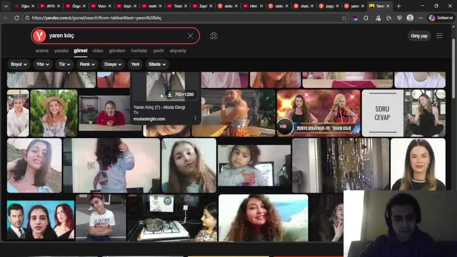Expand the Yön filter dropdown

click(43, 64)
